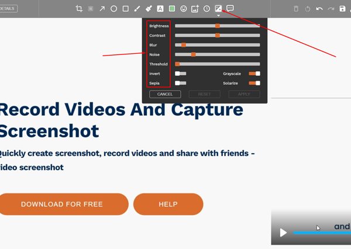Image resolution: width=351 pixels, height=249 pixels.
Task: Choose the Rectangle shape tool
Action: coord(126,9)
